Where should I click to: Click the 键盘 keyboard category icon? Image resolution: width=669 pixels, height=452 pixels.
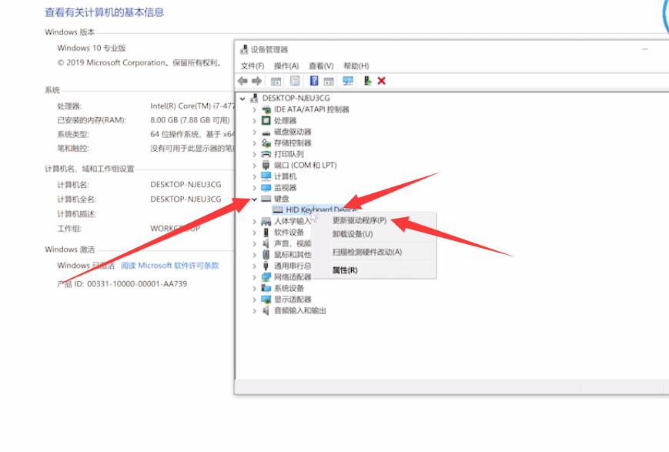pos(266,199)
